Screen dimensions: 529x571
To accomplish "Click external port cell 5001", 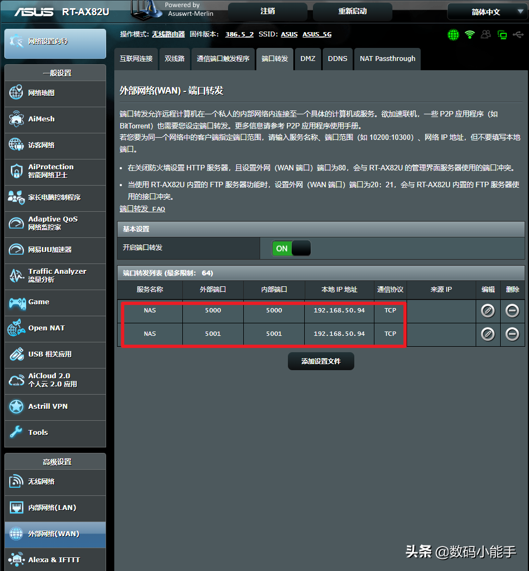I will pyautogui.click(x=213, y=334).
